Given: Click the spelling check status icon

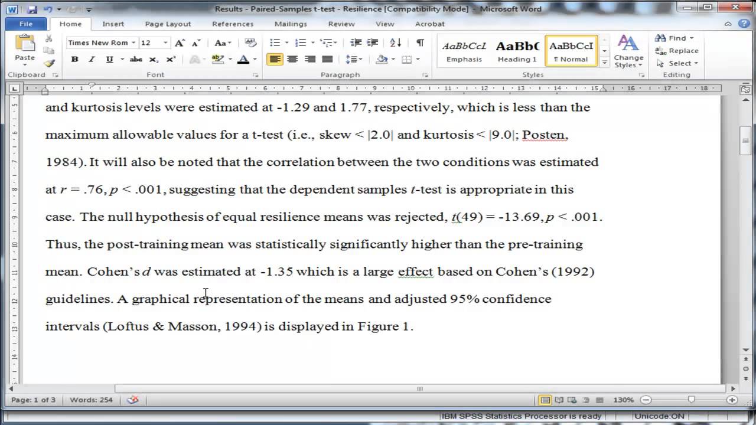Looking at the screenshot, I should [x=133, y=400].
